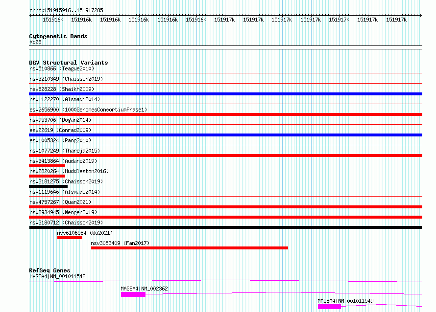
Task: Select nsv6106584 (Wu2021) label
Action: (85, 233)
